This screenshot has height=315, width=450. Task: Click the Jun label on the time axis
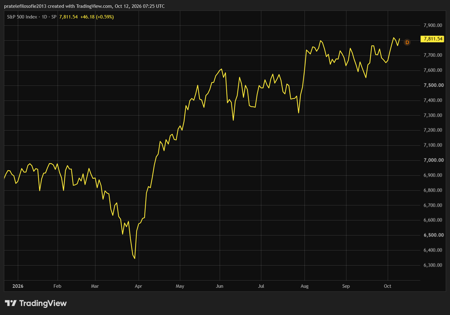pyautogui.click(x=220, y=286)
